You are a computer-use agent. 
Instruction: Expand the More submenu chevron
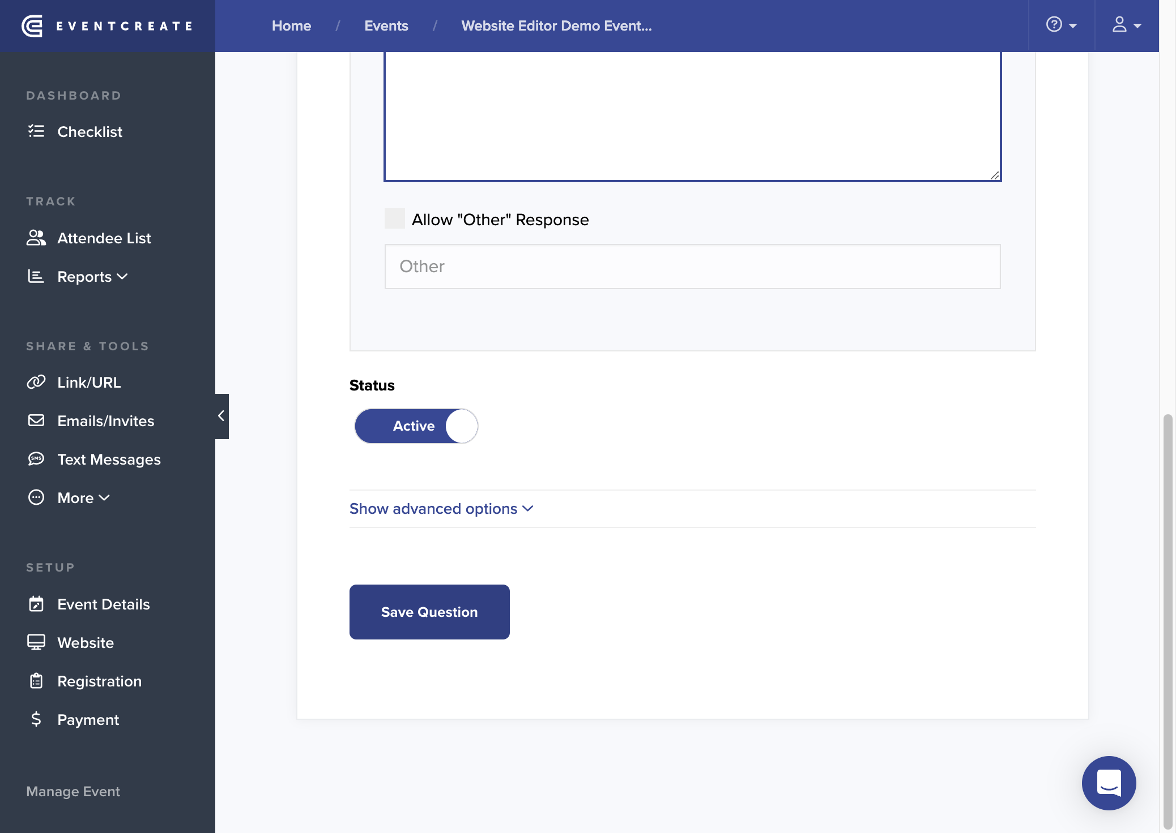104,497
